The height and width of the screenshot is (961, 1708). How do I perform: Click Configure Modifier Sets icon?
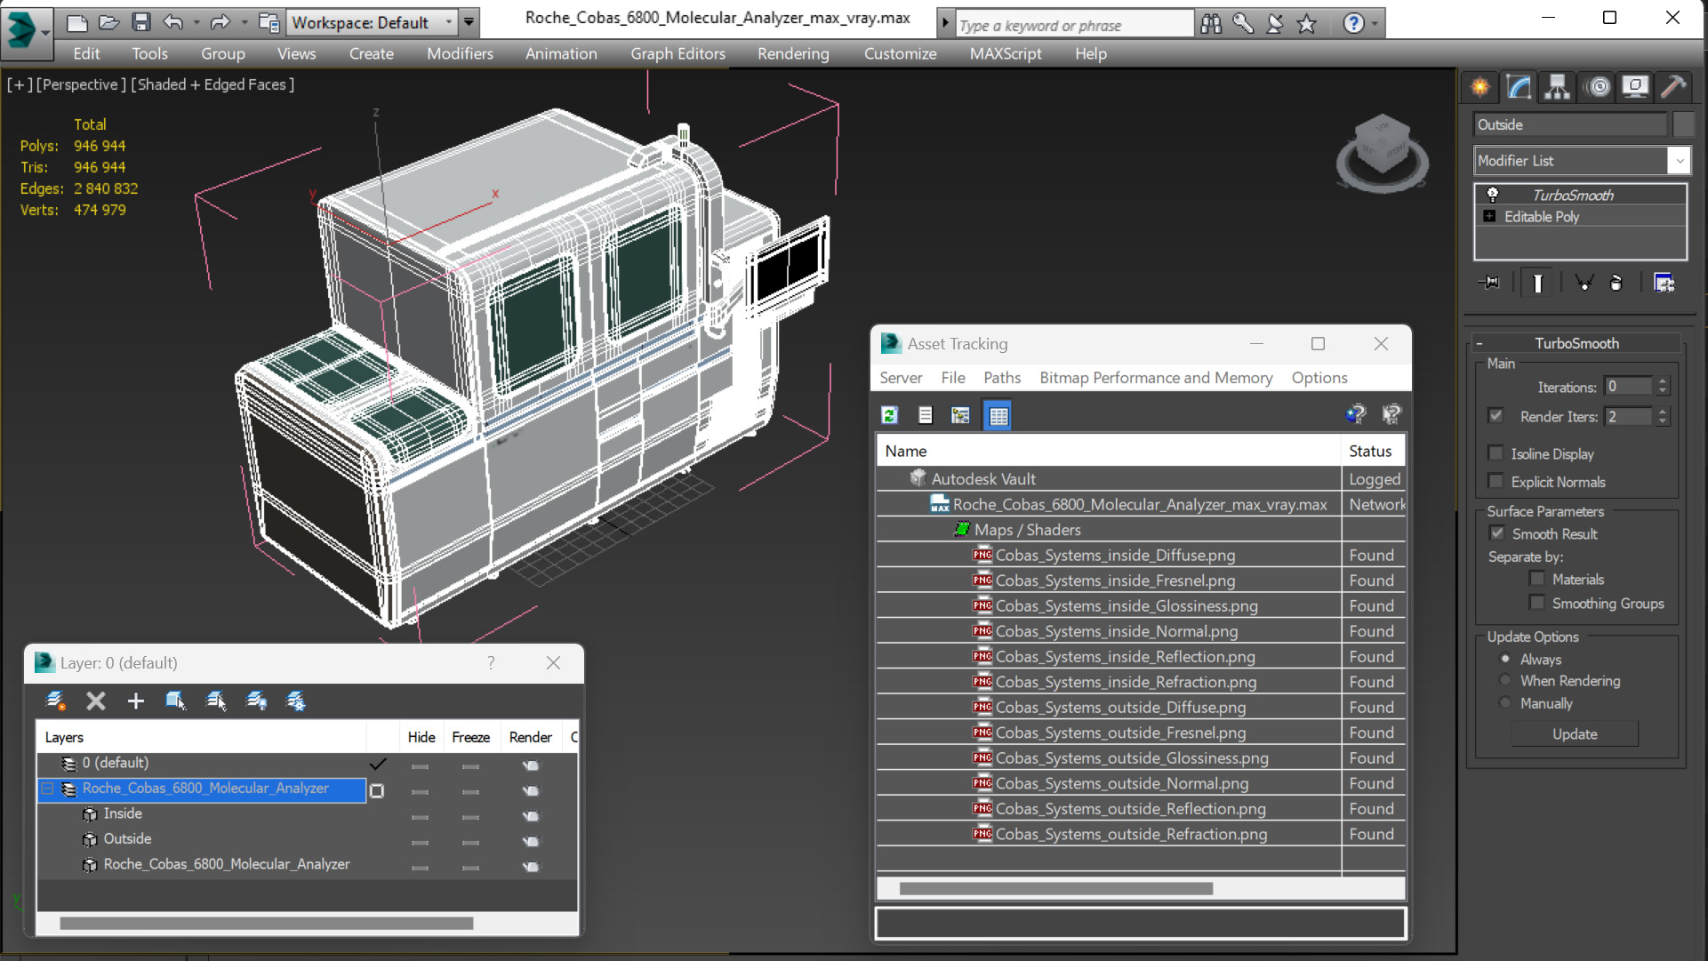[x=1664, y=283]
